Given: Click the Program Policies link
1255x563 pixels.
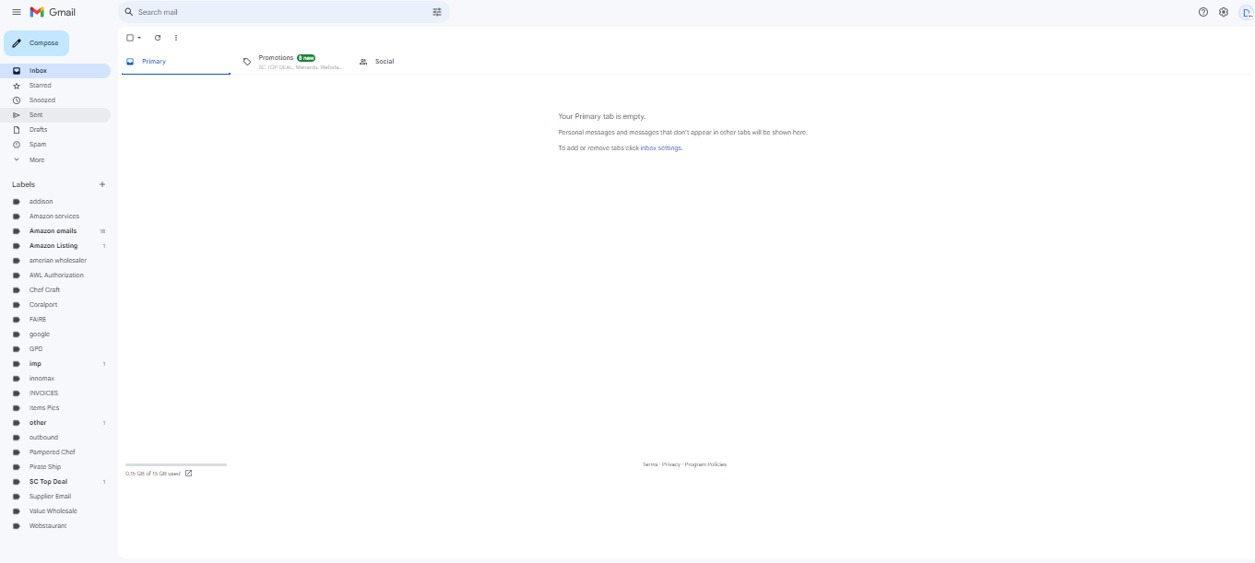Looking at the screenshot, I should 705,464.
